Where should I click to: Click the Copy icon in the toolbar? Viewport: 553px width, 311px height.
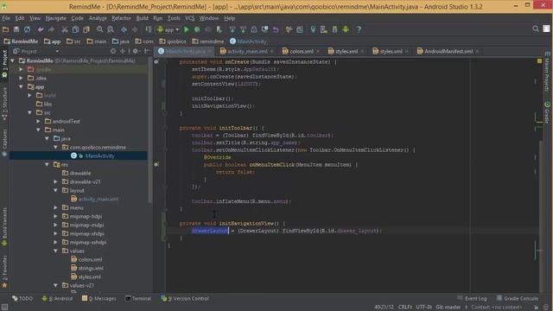[75, 29]
